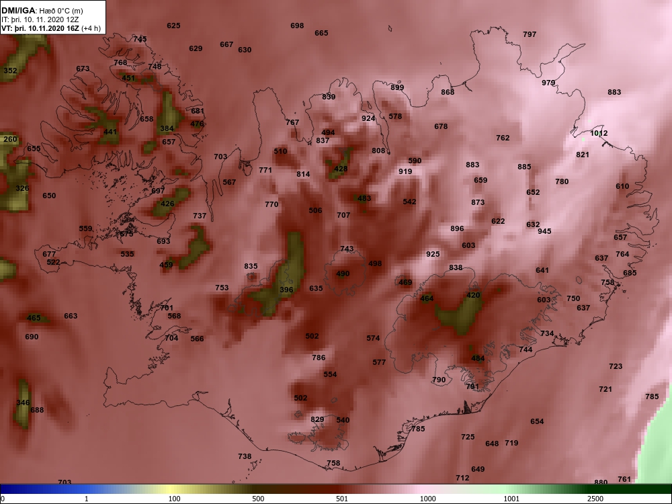
Task: Click the 426 value in the west
Action: coord(167,204)
